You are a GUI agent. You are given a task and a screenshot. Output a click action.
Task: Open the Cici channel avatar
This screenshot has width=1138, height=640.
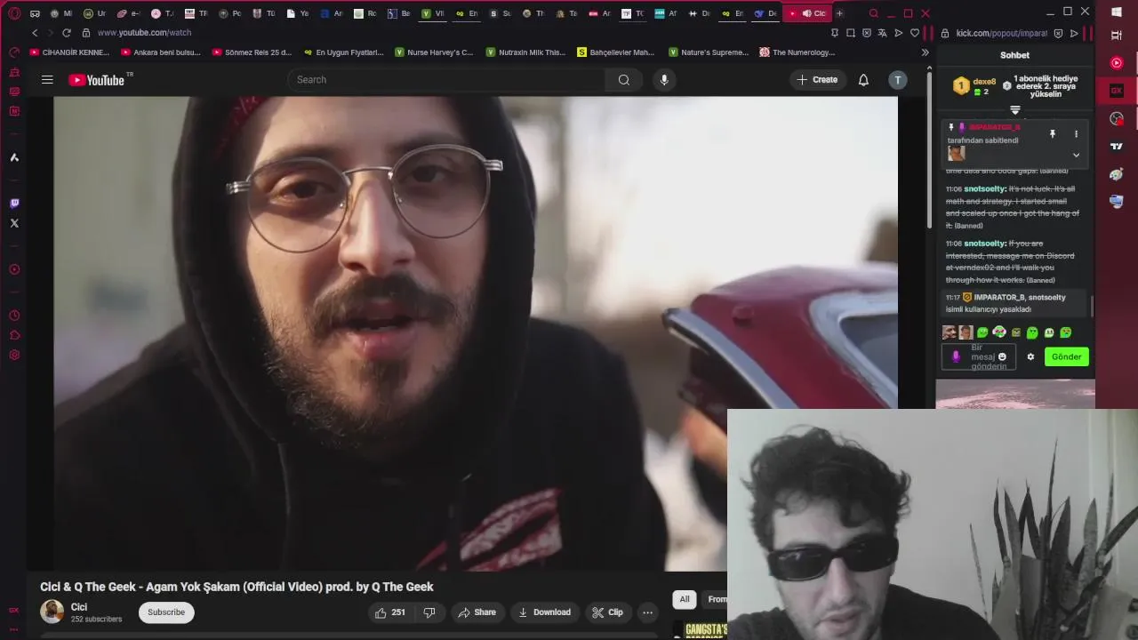[x=52, y=612]
